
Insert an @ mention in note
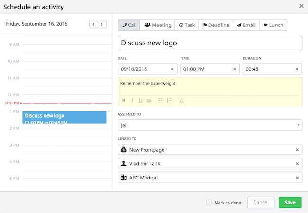(149, 101)
